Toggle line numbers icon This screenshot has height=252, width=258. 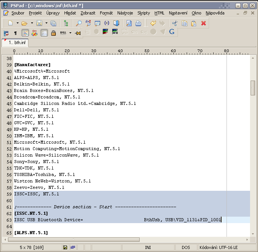tap(44, 33)
